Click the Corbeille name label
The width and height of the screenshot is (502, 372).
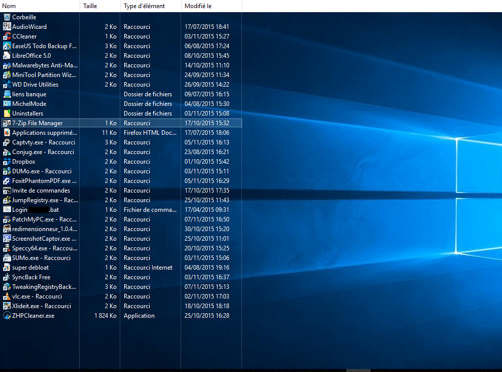pyautogui.click(x=24, y=17)
